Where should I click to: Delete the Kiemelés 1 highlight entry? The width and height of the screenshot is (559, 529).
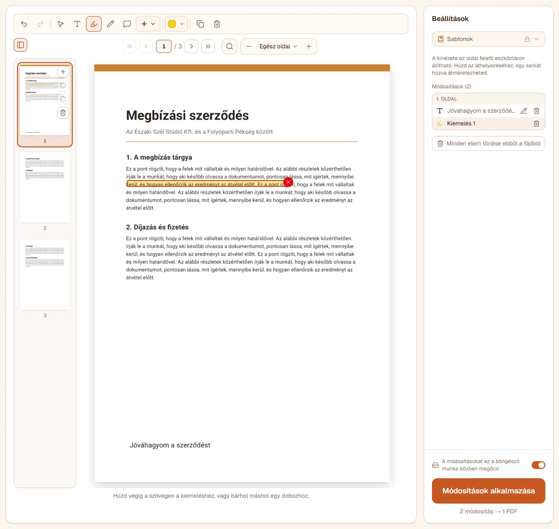point(536,123)
